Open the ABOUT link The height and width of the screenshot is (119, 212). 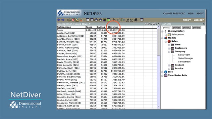[200, 14]
